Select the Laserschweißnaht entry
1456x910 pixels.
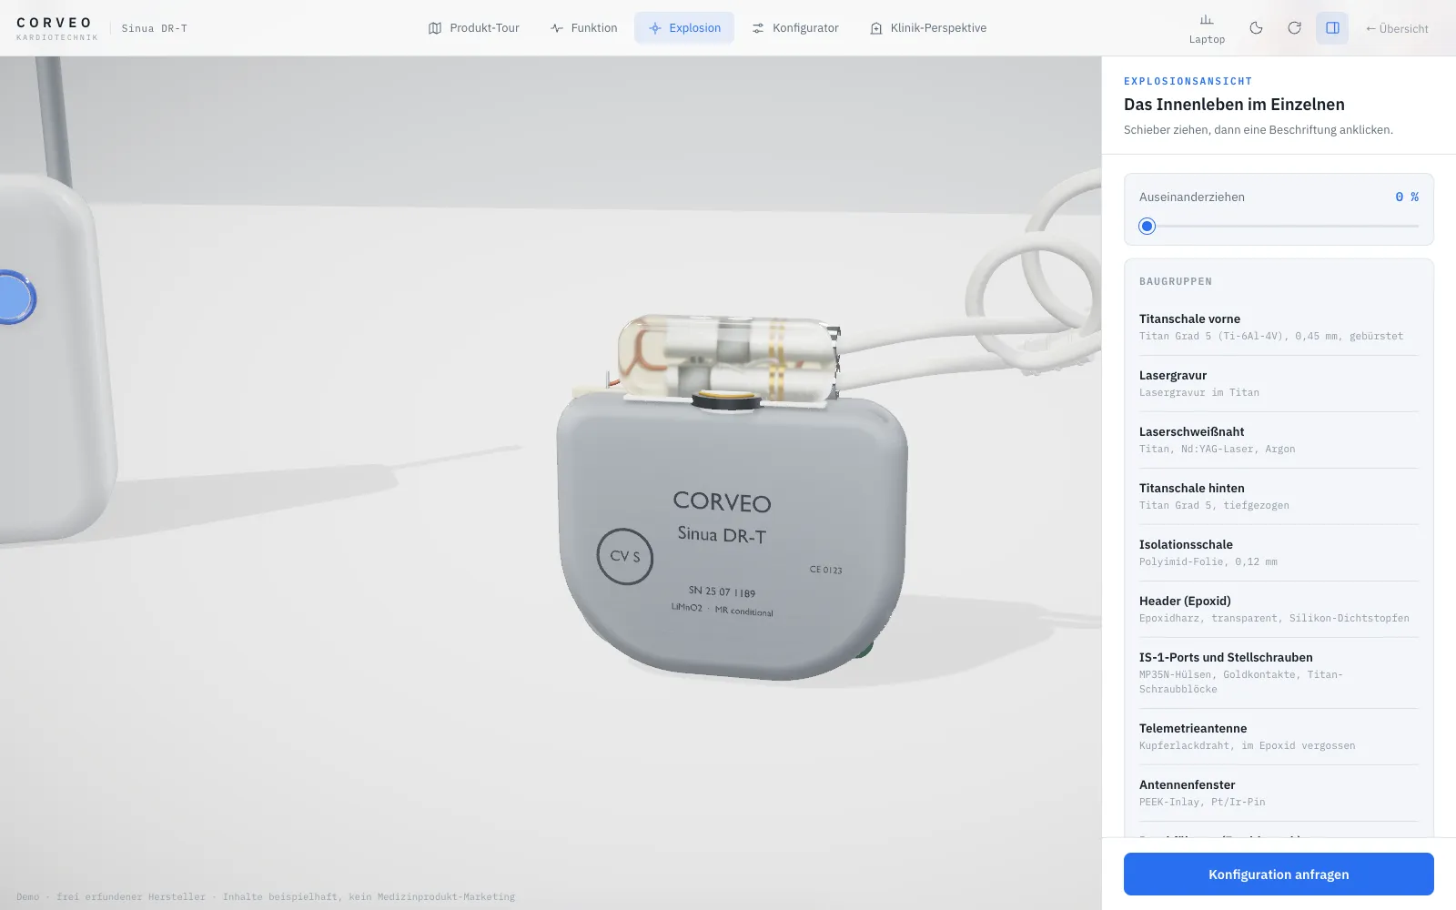point(1279,440)
